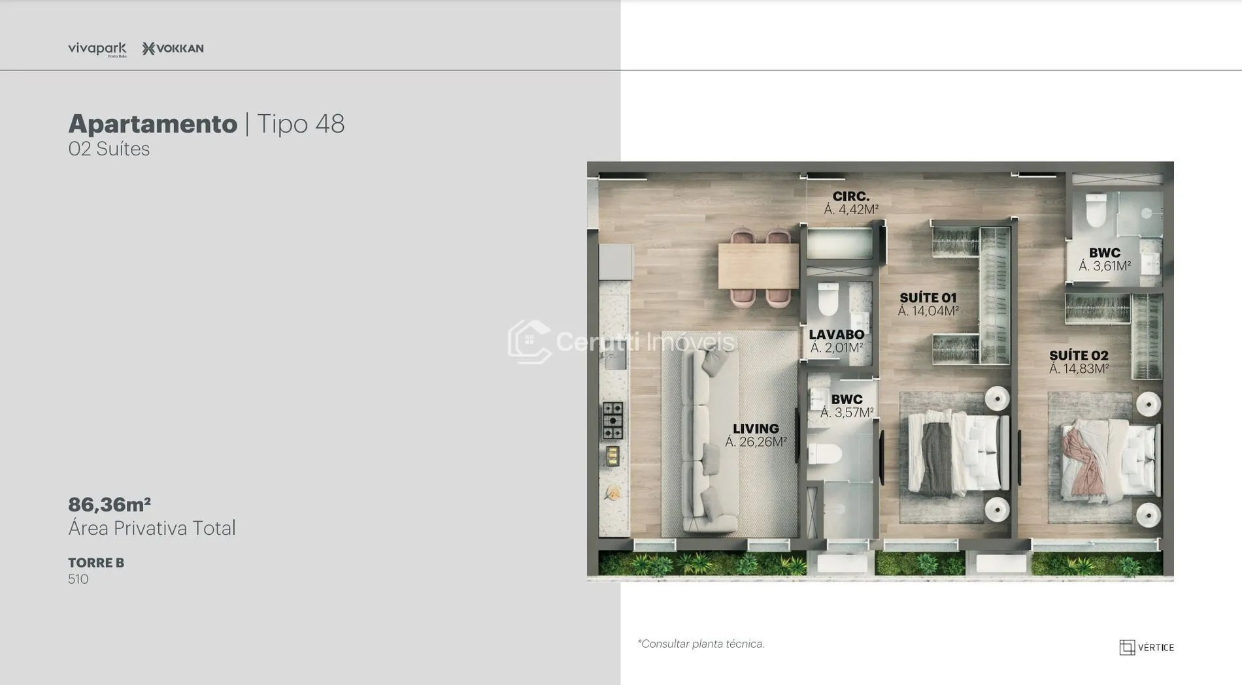Click the VOKKAN logo in the header
Screen dimensions: 1242x685
click(x=173, y=48)
